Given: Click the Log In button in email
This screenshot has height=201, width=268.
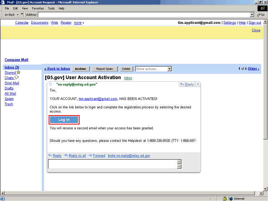Looking at the screenshot, I should [64, 120].
